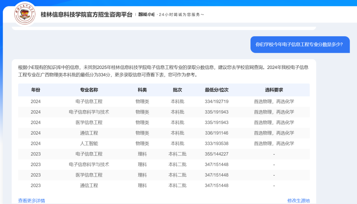This screenshot has height=204, width=357.
Task: Click the 桂林信息科技学院官方招生咨询平台 title
Action: [x=86, y=15]
